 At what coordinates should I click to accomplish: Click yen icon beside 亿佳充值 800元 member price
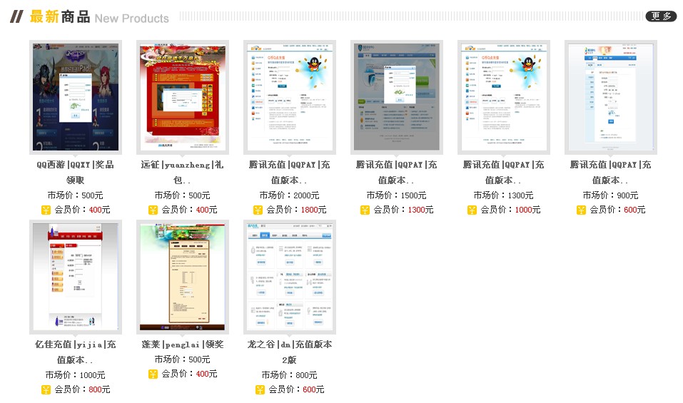[46, 389]
